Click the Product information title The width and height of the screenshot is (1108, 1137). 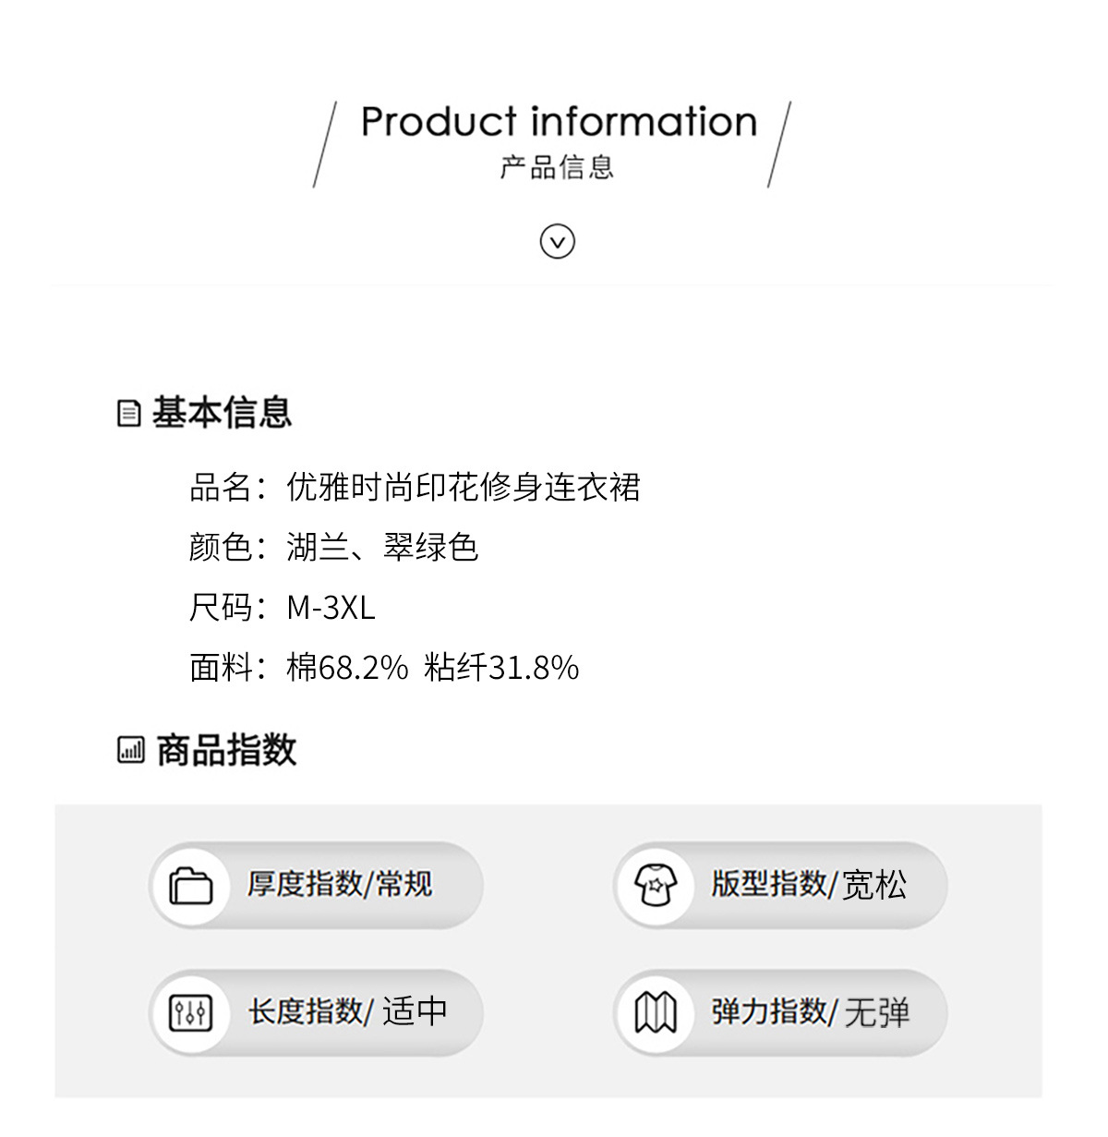pos(559,122)
